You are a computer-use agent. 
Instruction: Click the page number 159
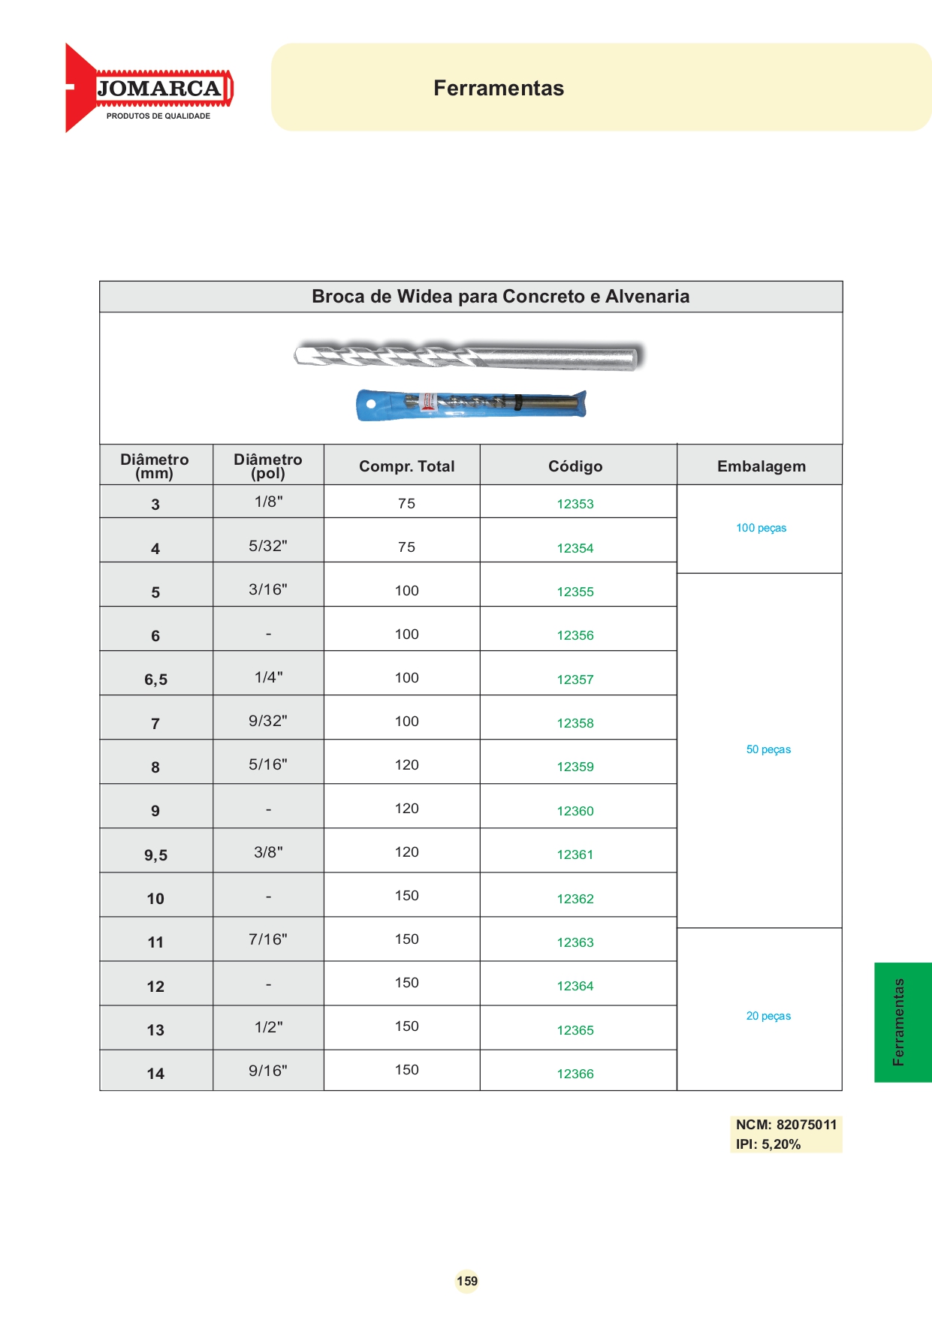pos(467,1281)
